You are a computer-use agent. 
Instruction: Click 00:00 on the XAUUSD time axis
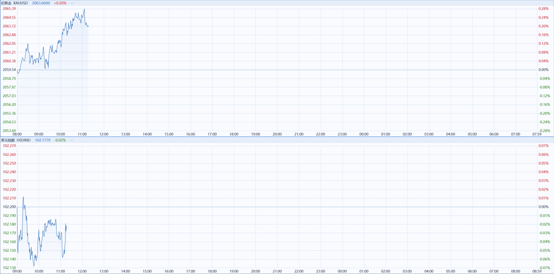[x=364, y=134]
